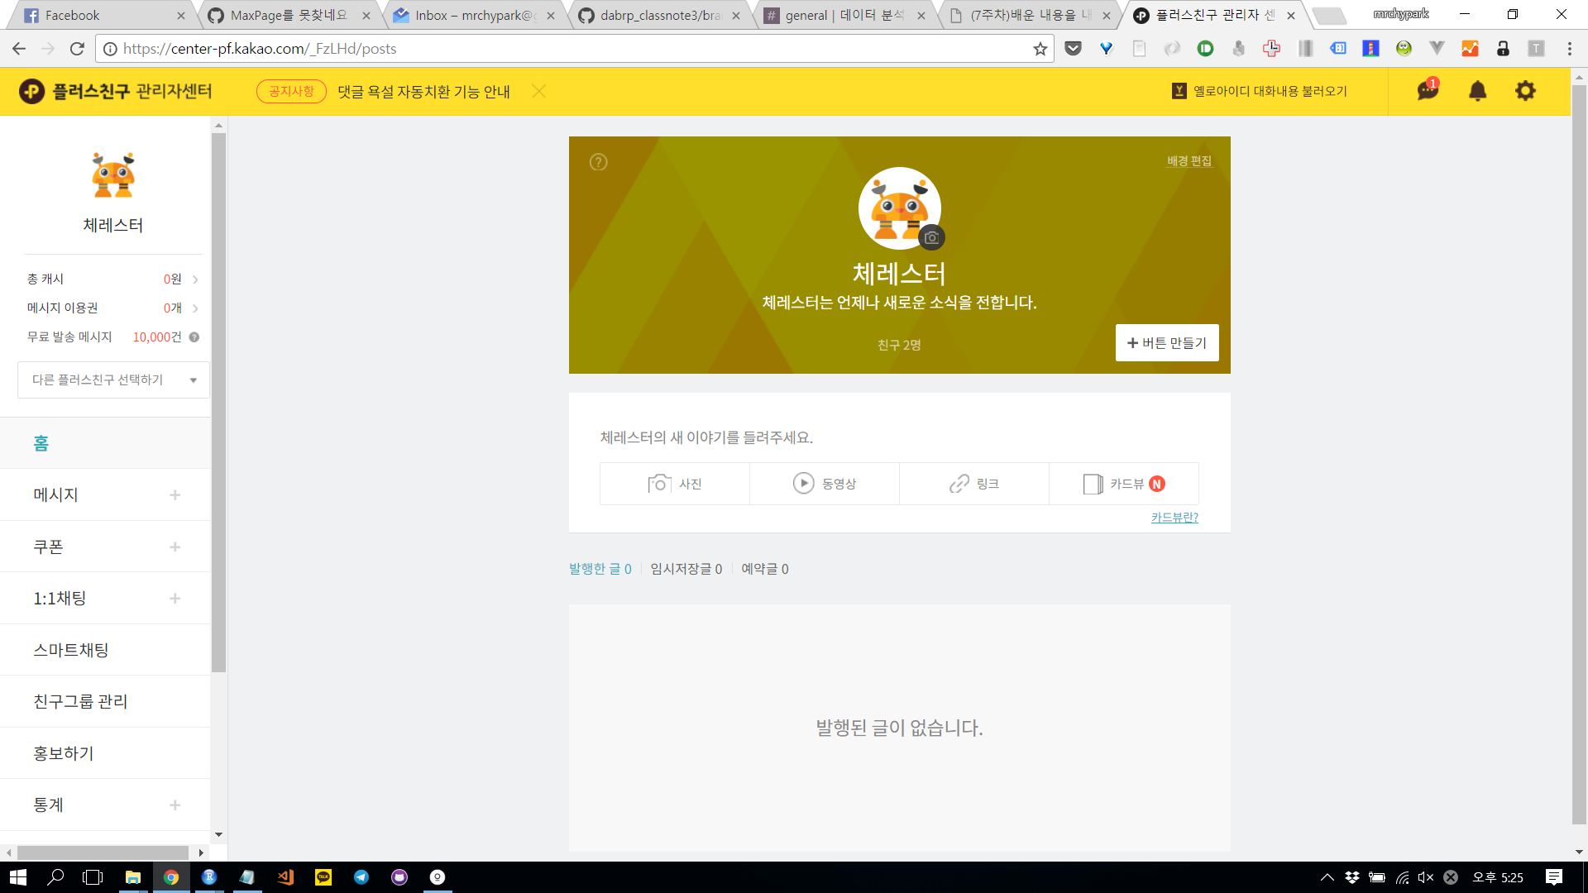This screenshot has width=1588, height=893.
Task: Add a video post with 동영상
Action: click(x=825, y=484)
